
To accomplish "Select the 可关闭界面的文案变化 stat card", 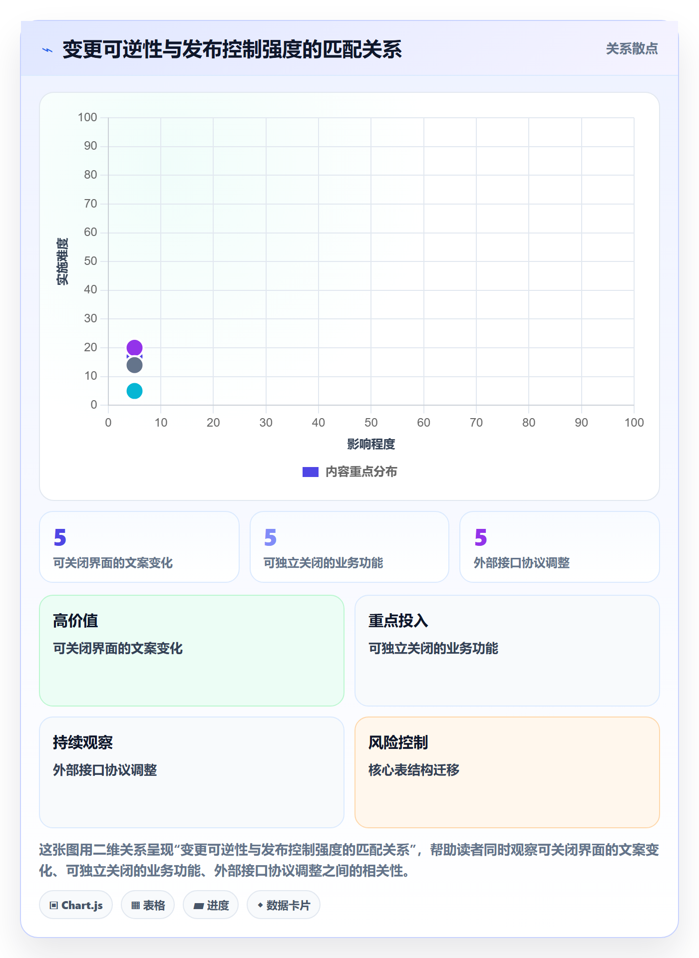I will pos(139,547).
